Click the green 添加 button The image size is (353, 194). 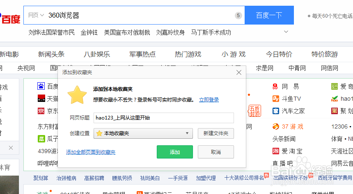click(175, 152)
